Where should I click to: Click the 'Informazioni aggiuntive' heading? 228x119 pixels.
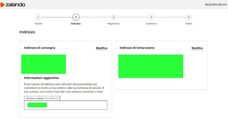pos(42,78)
